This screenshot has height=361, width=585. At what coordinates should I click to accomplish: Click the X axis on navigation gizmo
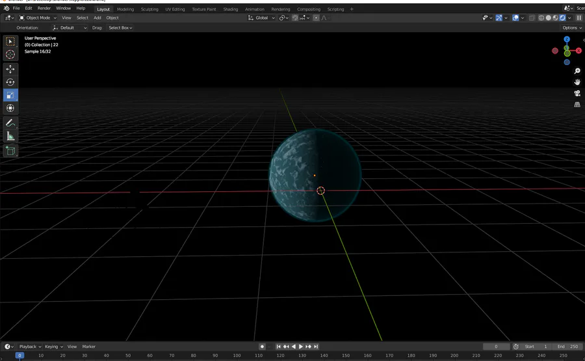click(x=578, y=50)
